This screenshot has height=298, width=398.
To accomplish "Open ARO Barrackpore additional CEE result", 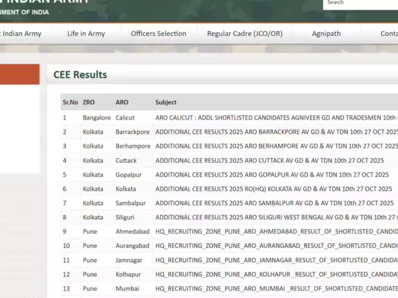I will [x=277, y=132].
